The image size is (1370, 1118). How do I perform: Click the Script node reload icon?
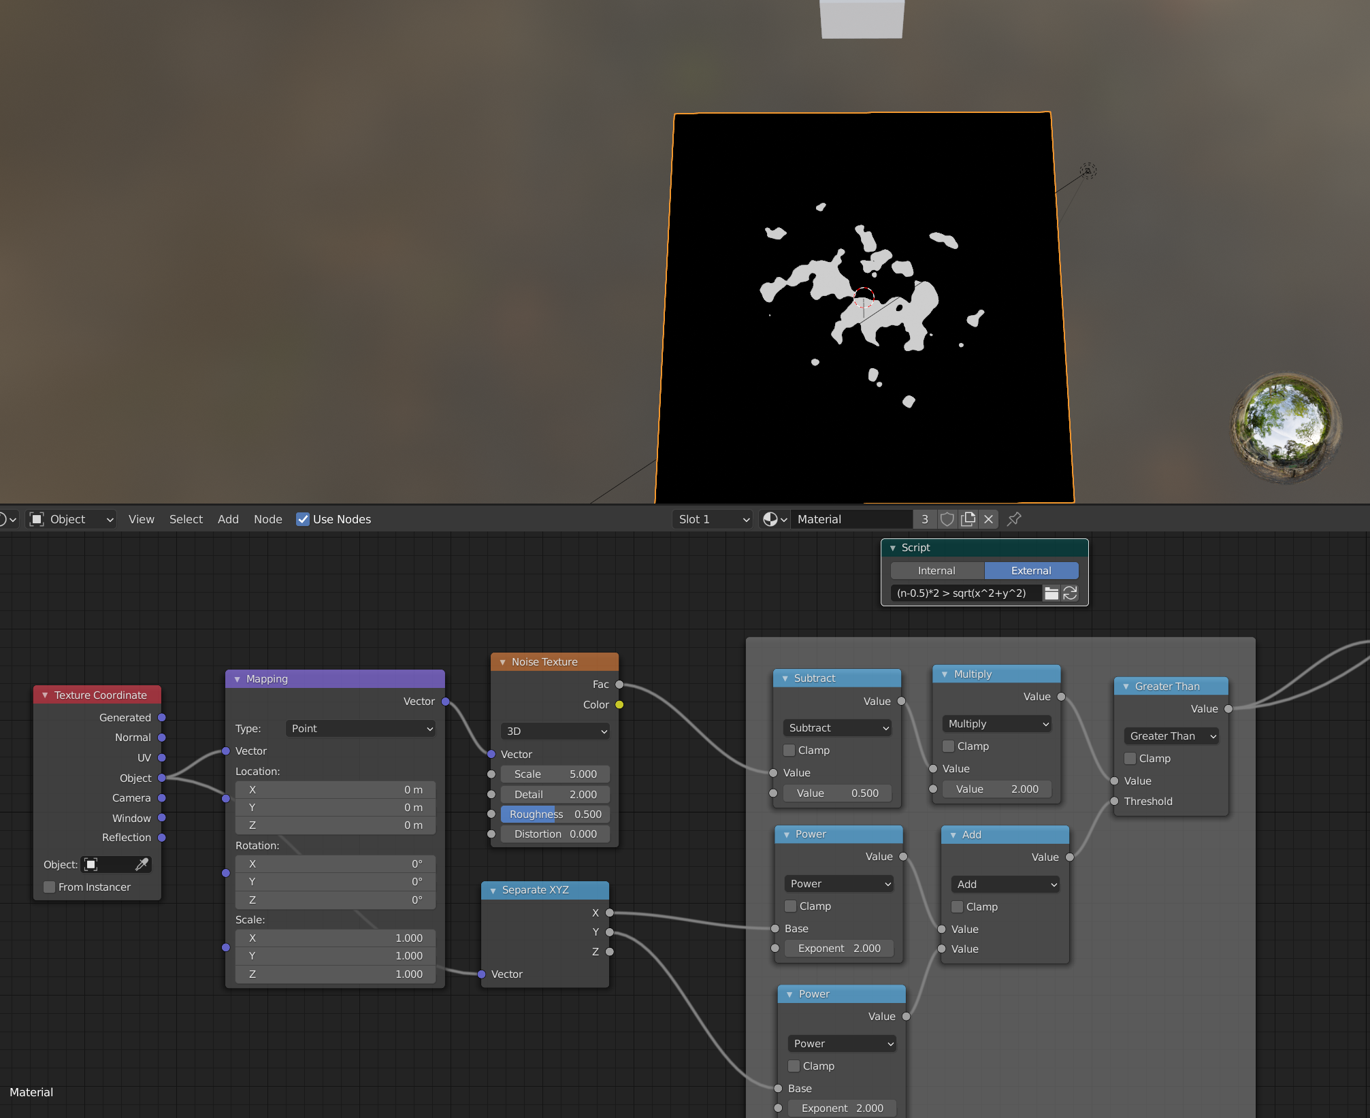coord(1070,593)
